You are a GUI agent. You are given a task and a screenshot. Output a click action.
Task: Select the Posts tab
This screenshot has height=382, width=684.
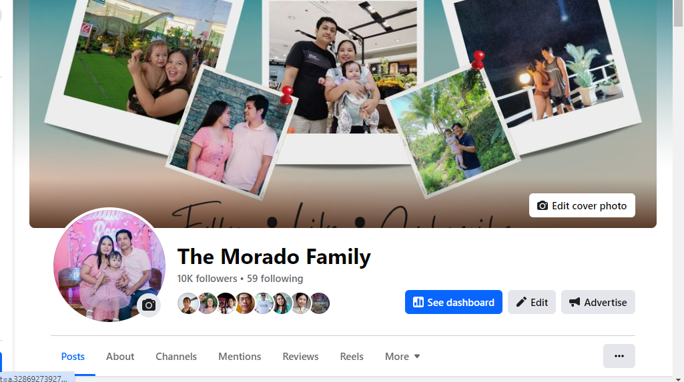73,356
